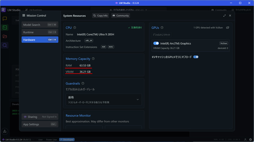Open settings gear in status bar
This screenshot has height=142, width=254.
pyautogui.click(x=251, y=139)
